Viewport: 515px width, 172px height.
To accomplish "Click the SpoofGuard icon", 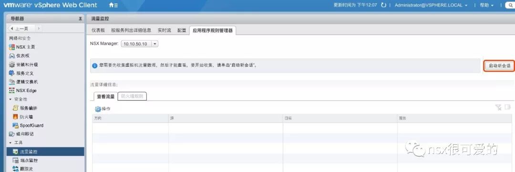I will (x=15, y=125).
